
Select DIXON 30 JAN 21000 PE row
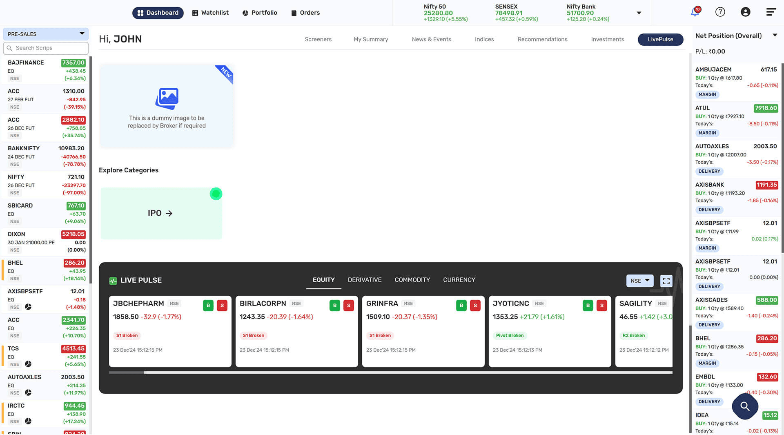click(x=45, y=242)
